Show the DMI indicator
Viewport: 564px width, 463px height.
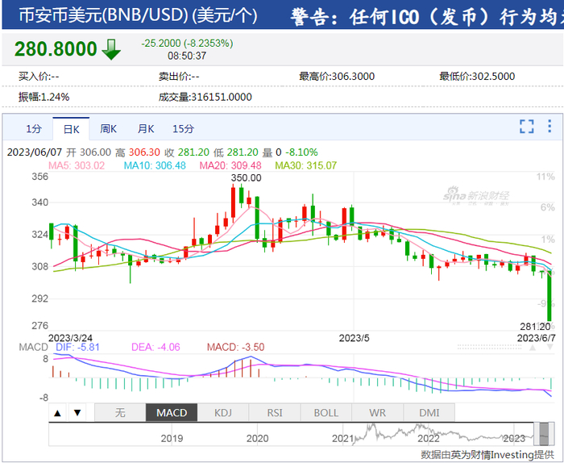pos(429,413)
